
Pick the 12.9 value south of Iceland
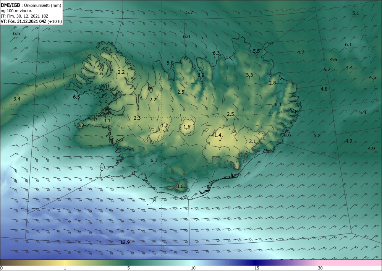click(125, 242)
